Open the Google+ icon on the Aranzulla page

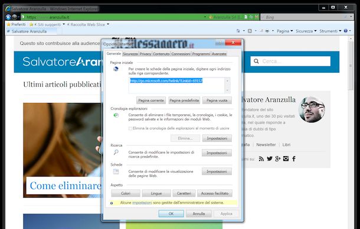pos(278,159)
